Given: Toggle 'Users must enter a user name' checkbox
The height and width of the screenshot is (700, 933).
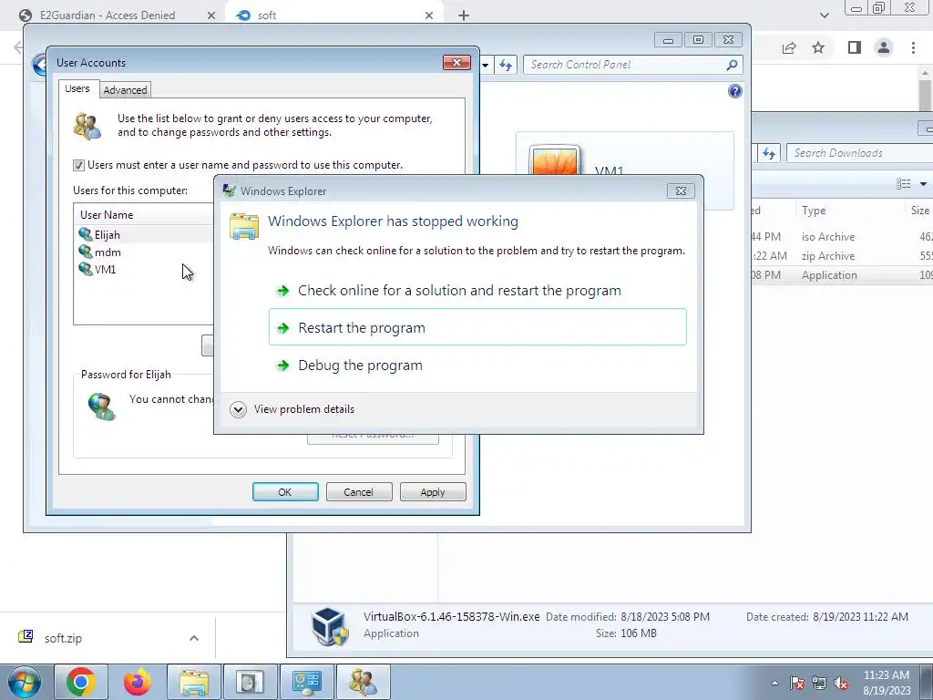Looking at the screenshot, I should pyautogui.click(x=78, y=166).
